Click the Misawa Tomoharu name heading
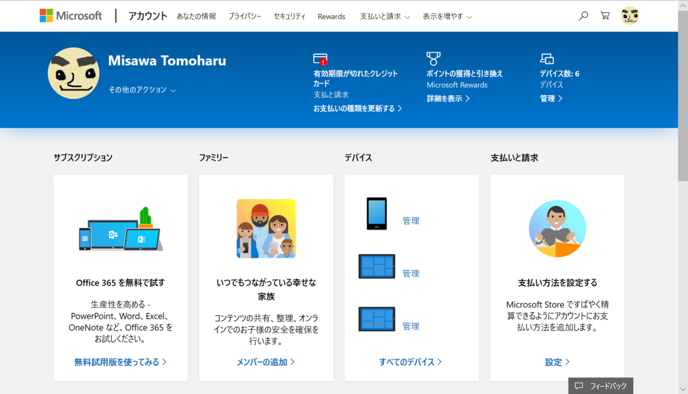Viewport: 688px width, 394px height. pyautogui.click(x=167, y=61)
